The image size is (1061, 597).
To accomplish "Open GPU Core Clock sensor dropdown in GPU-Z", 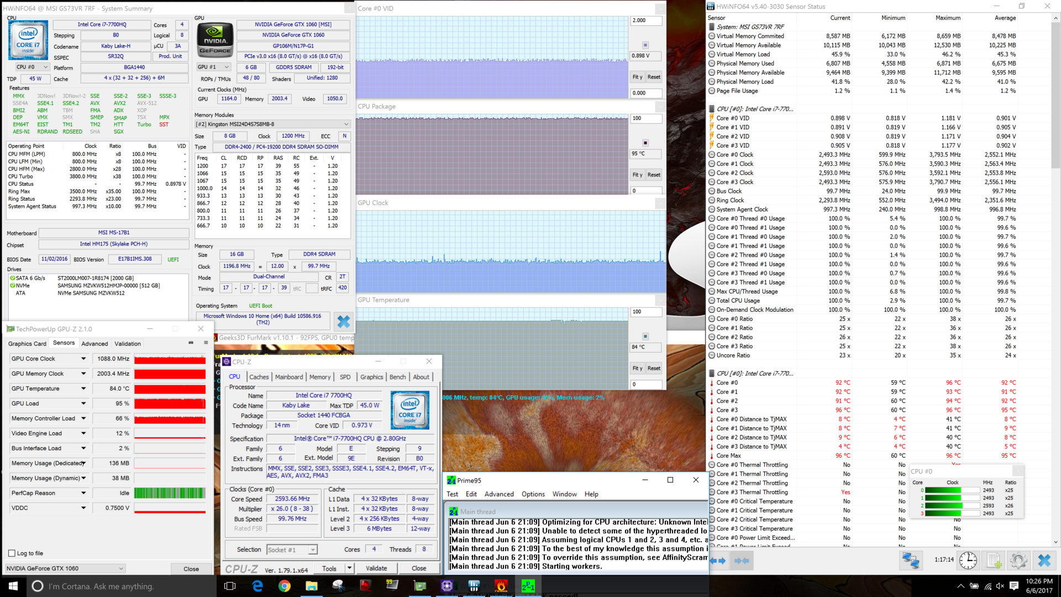I will pos(83,359).
